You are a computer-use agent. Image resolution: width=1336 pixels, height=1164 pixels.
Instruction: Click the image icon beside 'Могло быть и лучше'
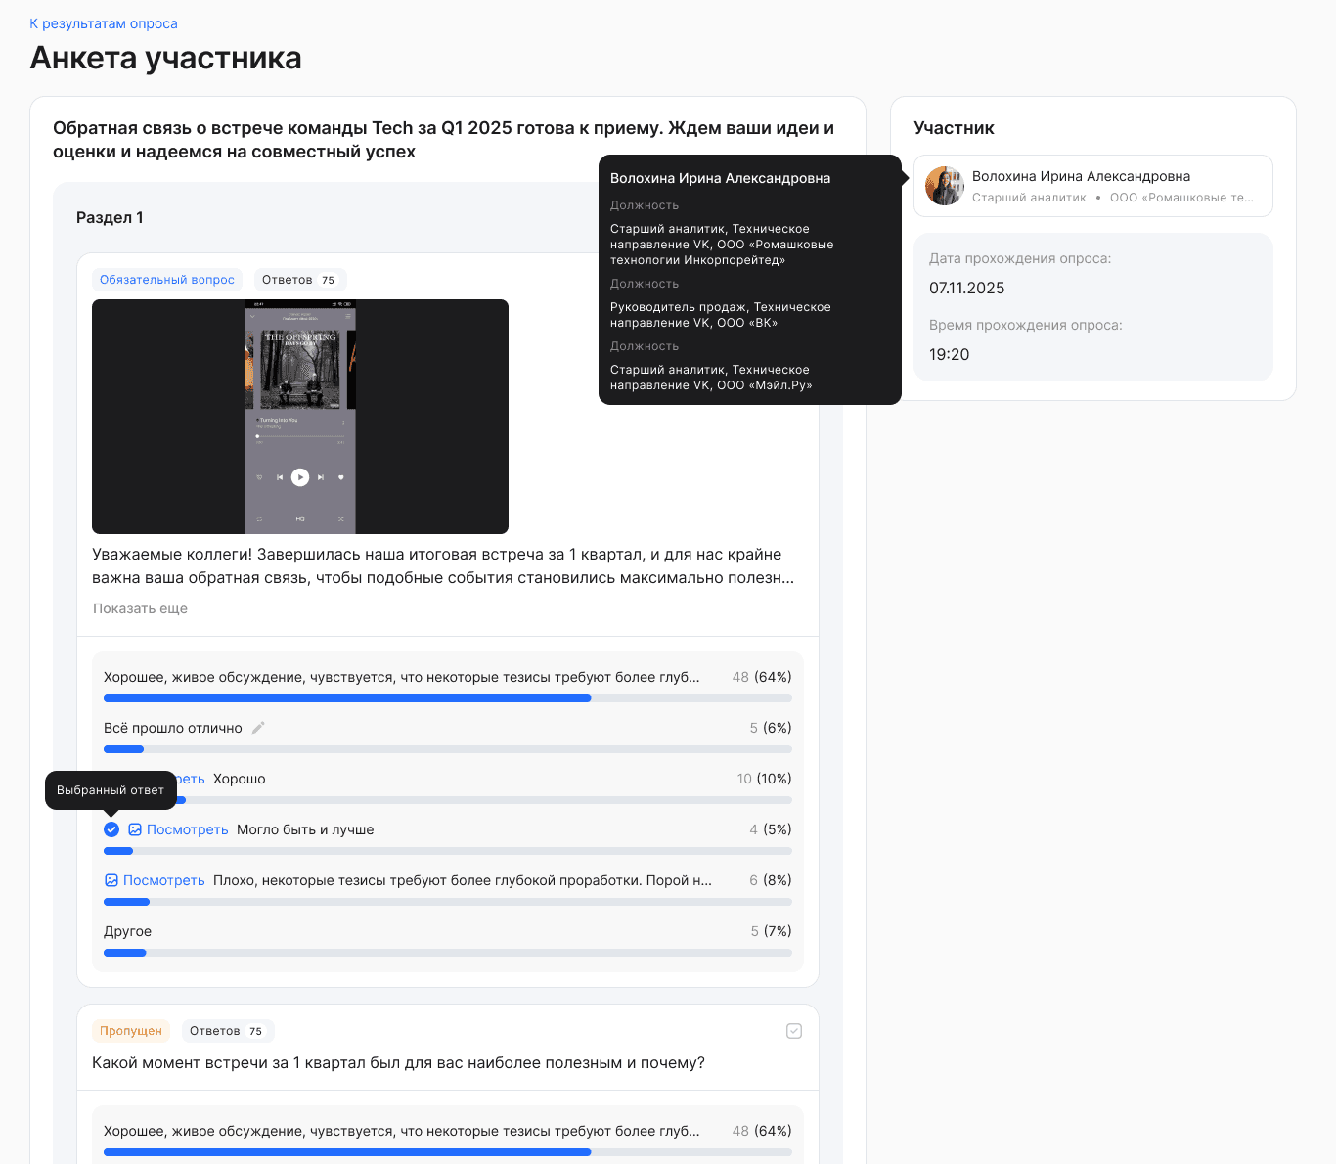[x=135, y=829]
